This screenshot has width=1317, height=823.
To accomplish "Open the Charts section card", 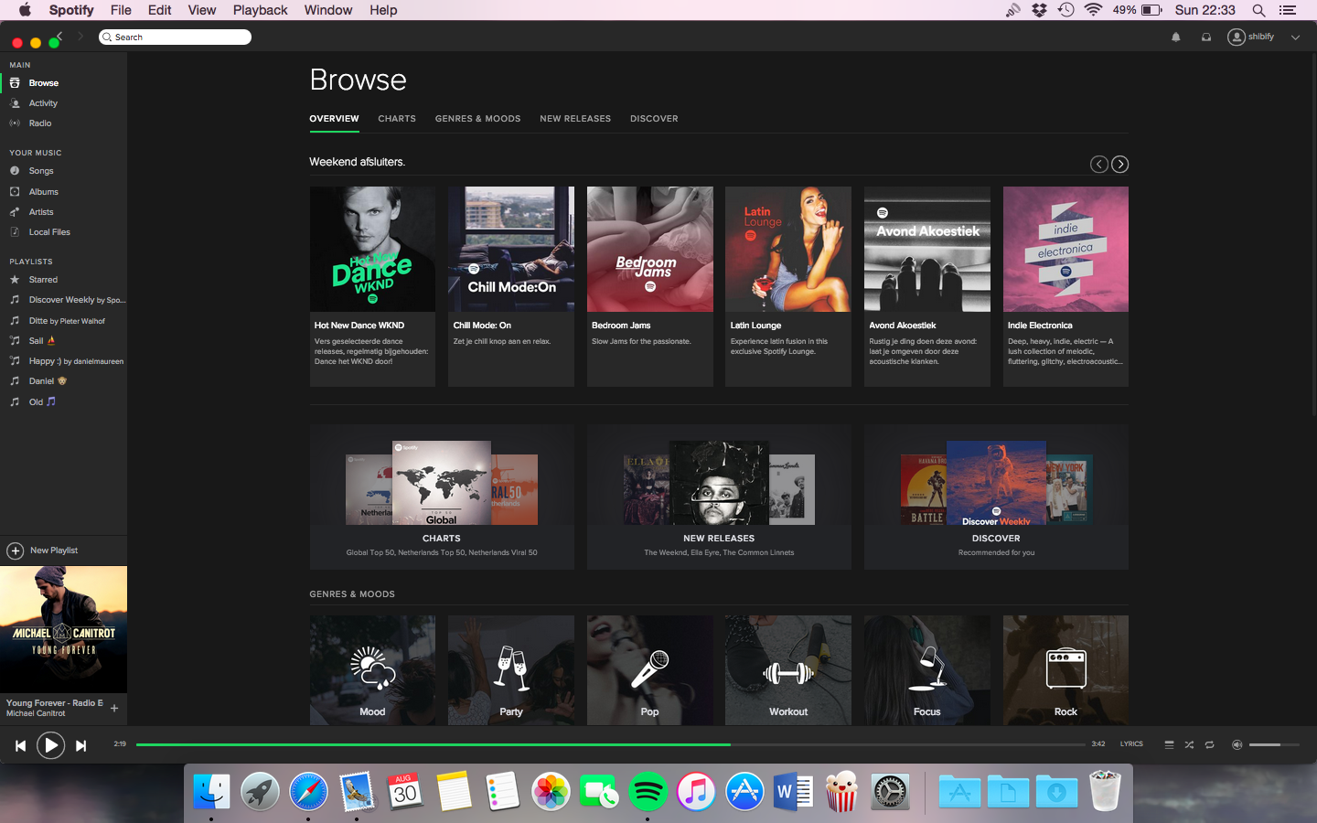I will (x=442, y=497).
